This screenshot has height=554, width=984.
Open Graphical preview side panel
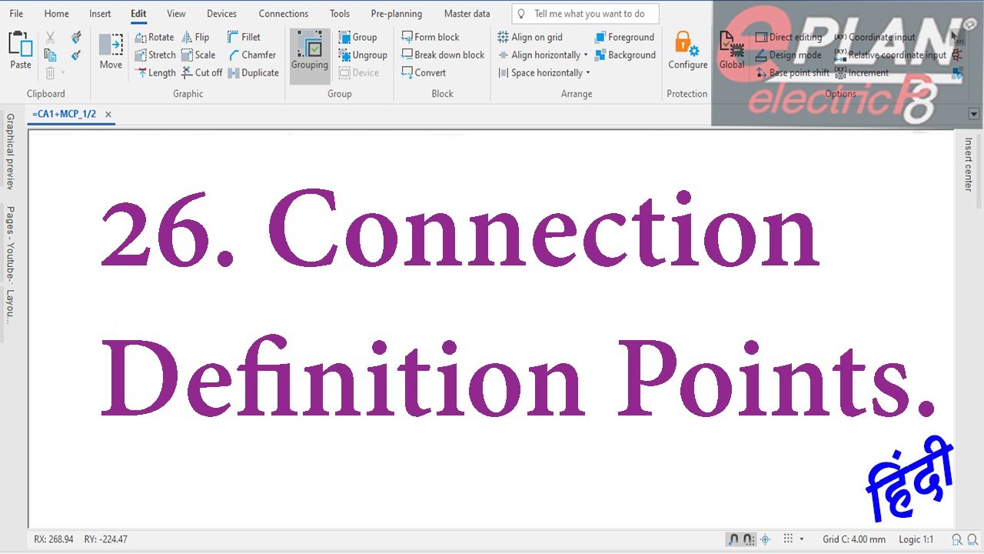[x=11, y=151]
